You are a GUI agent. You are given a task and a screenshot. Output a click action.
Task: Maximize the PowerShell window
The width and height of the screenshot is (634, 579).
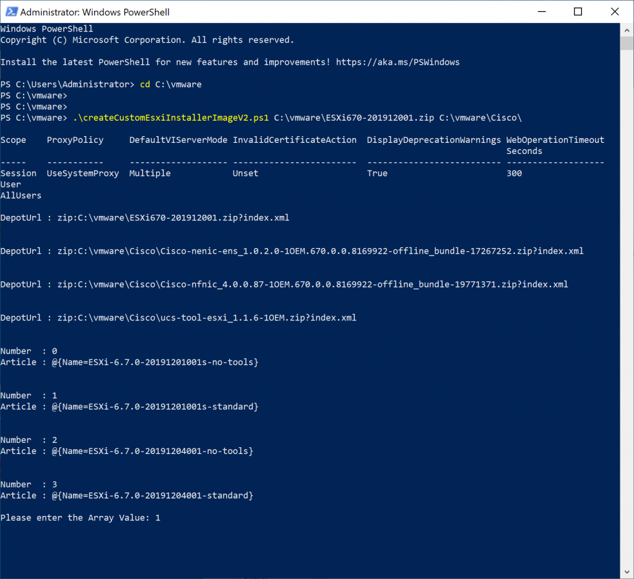[x=578, y=12]
